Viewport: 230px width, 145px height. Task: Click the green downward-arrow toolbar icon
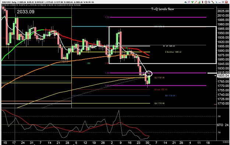pos(192,2)
